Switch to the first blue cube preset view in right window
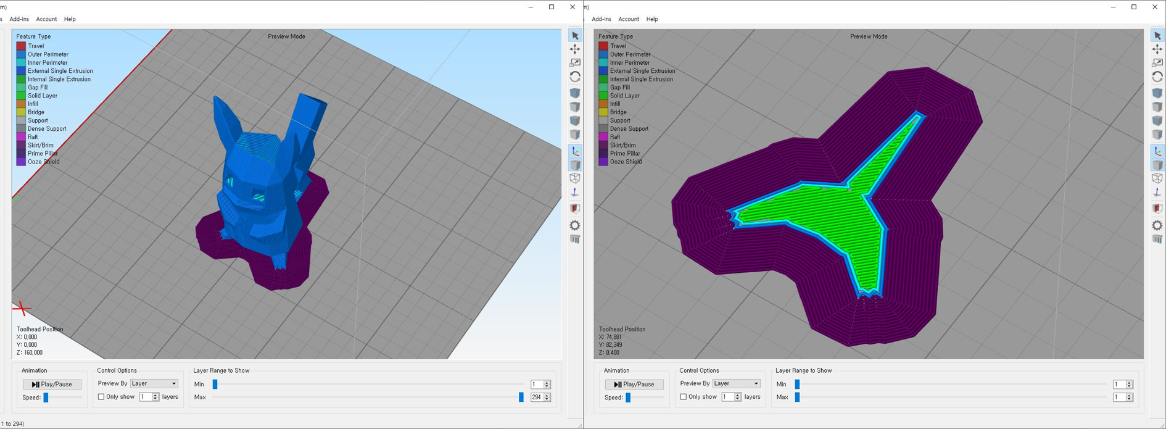This screenshot has height=429, width=1166. click(1157, 93)
